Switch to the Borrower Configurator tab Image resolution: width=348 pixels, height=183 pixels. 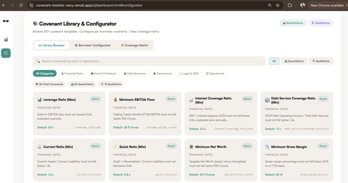point(93,45)
